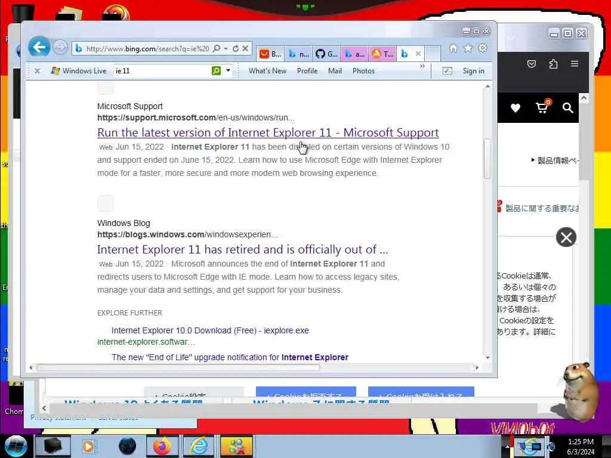Viewport: 611px width, 458px height.
Task: Click the Windows Live logo button
Action: pyautogui.click(x=79, y=71)
